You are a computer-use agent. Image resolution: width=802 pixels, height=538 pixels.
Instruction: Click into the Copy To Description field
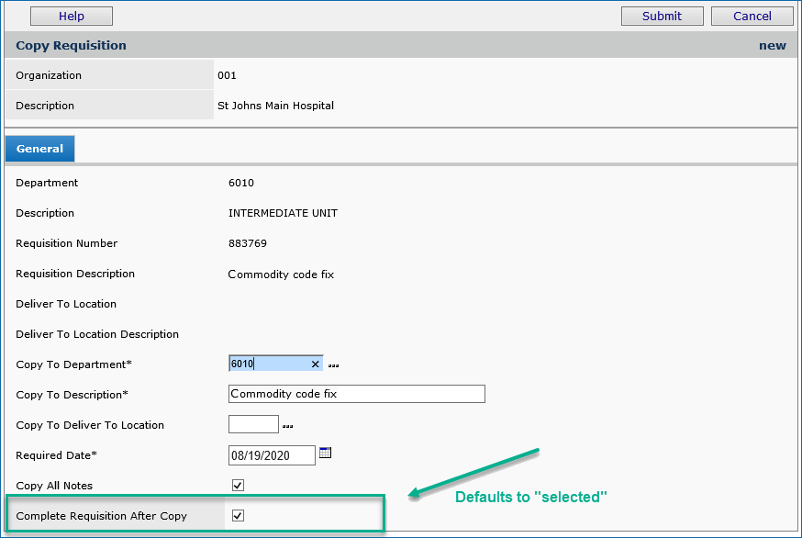[356, 394]
